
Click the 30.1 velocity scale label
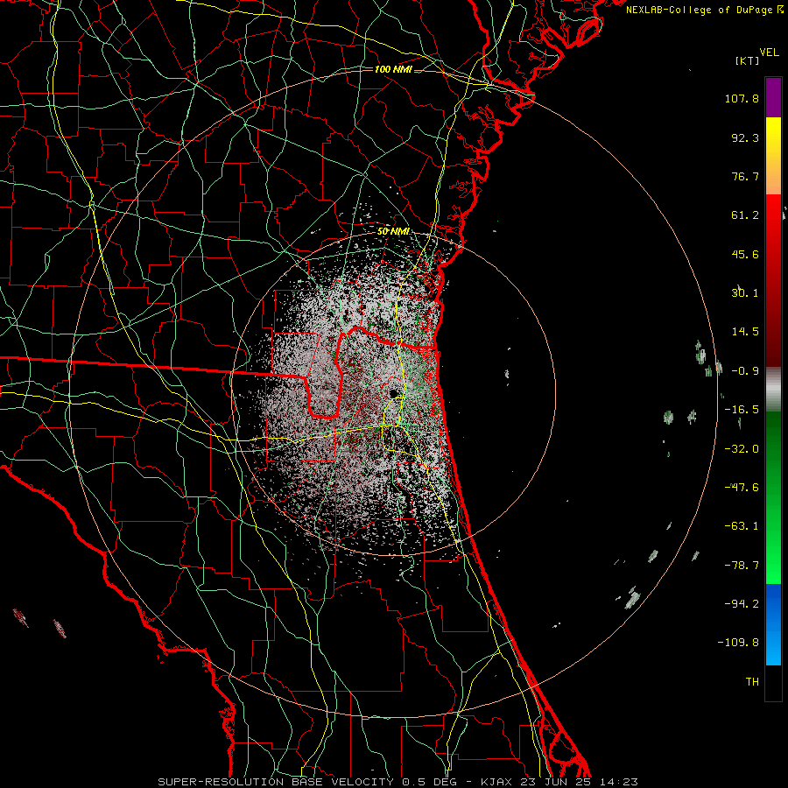[x=745, y=293]
